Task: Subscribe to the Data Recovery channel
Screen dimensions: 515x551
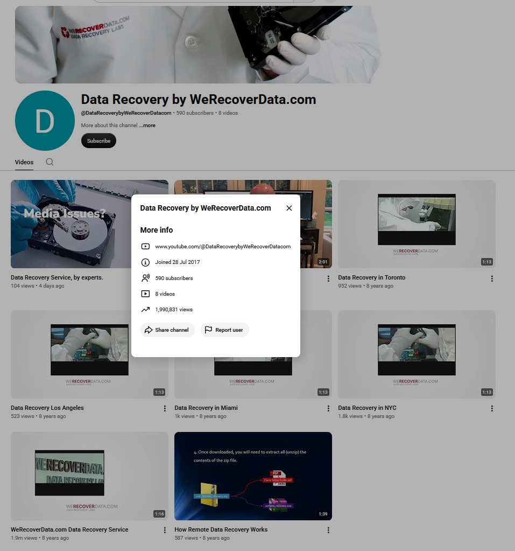Action: tap(98, 141)
